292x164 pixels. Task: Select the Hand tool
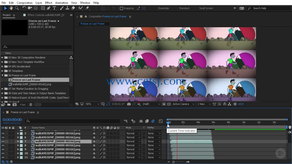pyautogui.click(x=11, y=8)
